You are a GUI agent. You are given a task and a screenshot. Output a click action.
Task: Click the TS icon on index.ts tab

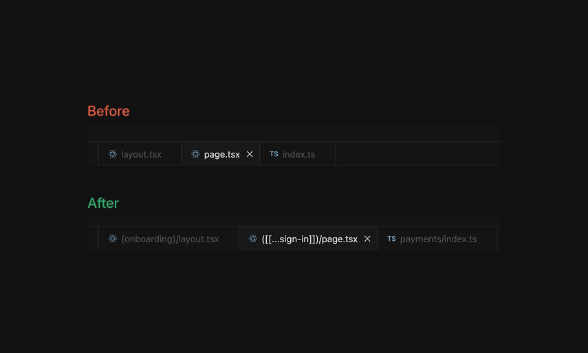(274, 154)
